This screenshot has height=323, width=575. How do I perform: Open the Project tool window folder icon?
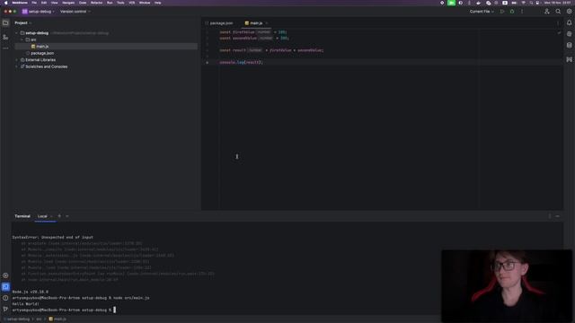point(5,22)
